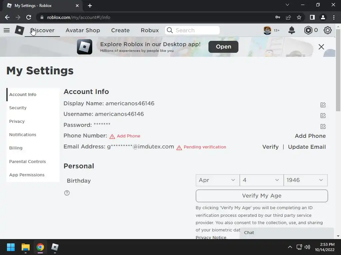
Task: Open the Notifications settings
Action: (33, 135)
